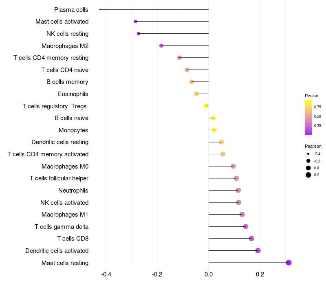
Task: Click the Macrophages M2 data point
Action: click(x=161, y=46)
